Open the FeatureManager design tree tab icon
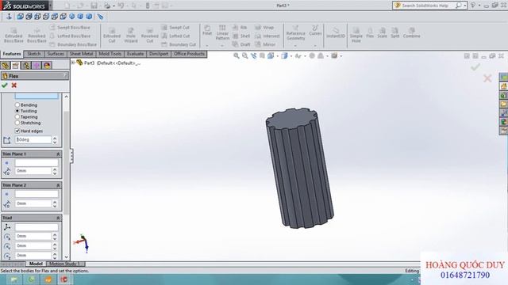The image size is (508, 285). coord(6,66)
